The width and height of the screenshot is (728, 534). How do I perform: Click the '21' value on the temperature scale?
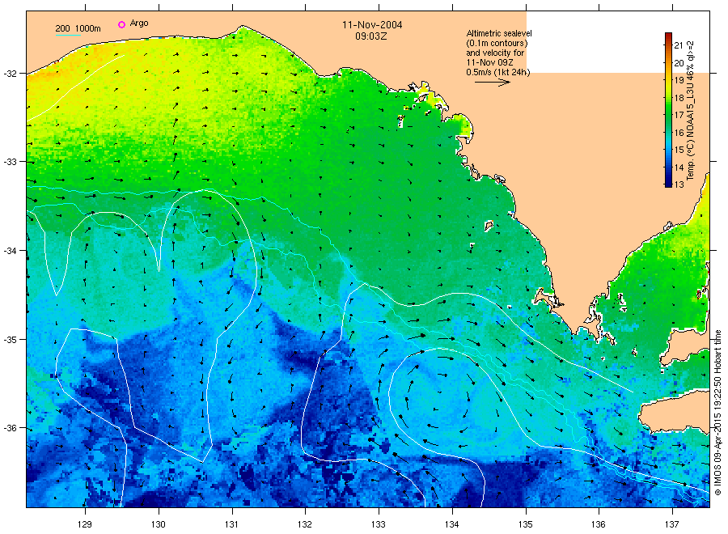coord(679,45)
